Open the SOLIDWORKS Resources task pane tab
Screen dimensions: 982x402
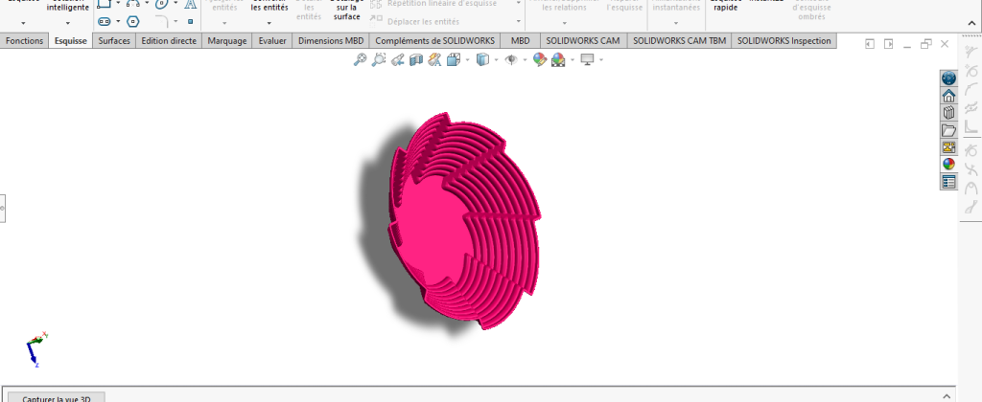tap(948, 78)
